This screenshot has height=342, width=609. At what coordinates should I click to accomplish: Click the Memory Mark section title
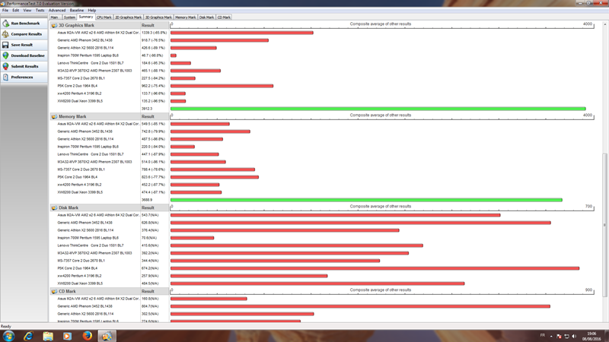point(72,116)
